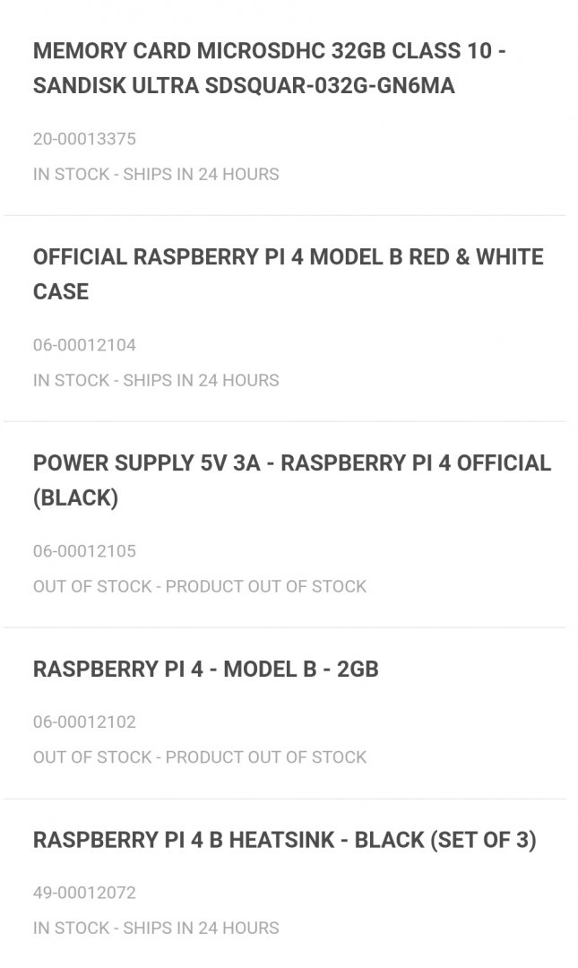Select SKU number 20-00013375
This screenshot has width=578, height=968.
84,139
